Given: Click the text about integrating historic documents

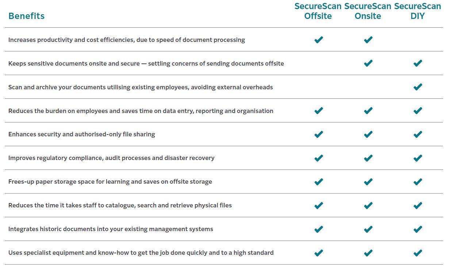Looking at the screenshot, I should tap(111, 229).
